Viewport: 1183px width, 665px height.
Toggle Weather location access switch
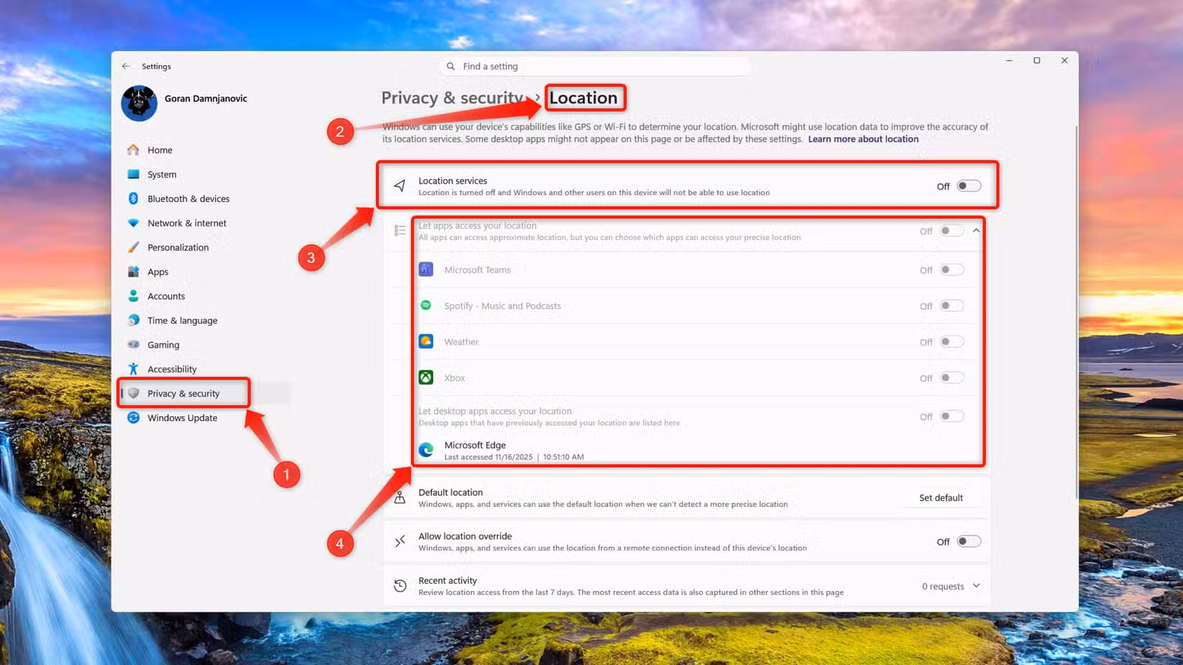coord(952,342)
